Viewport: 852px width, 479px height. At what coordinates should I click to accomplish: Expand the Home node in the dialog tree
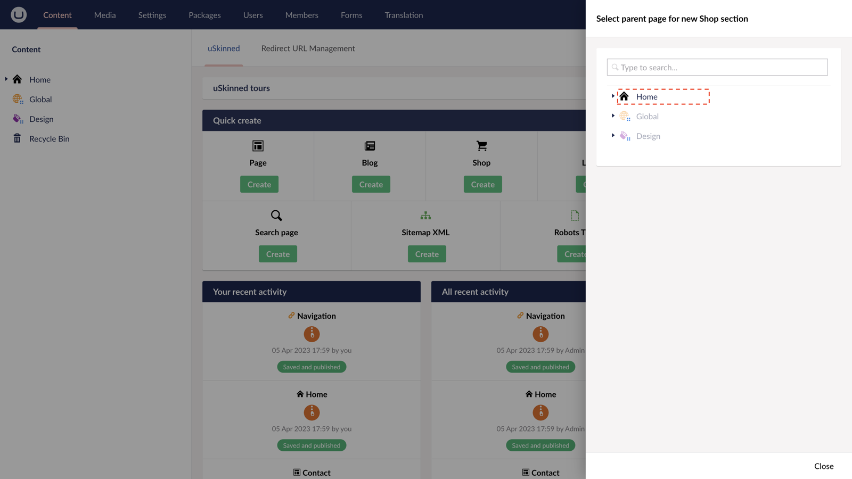[612, 96]
